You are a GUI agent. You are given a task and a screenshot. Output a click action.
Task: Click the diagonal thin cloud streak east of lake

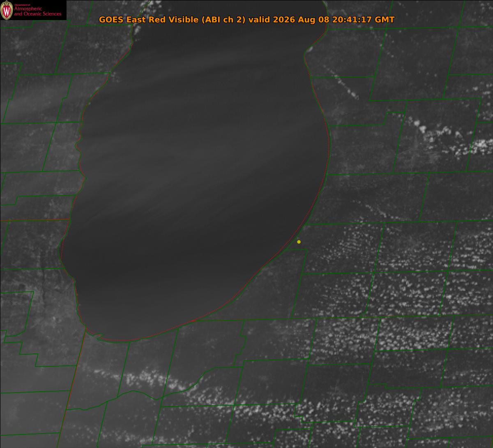coord(343,85)
